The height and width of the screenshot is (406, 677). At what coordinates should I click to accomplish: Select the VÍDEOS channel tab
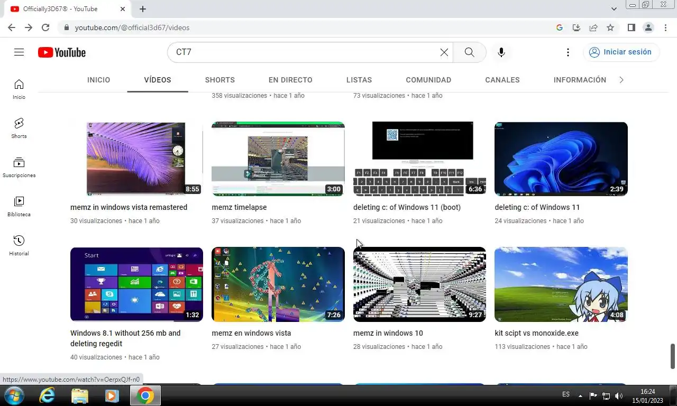click(158, 80)
